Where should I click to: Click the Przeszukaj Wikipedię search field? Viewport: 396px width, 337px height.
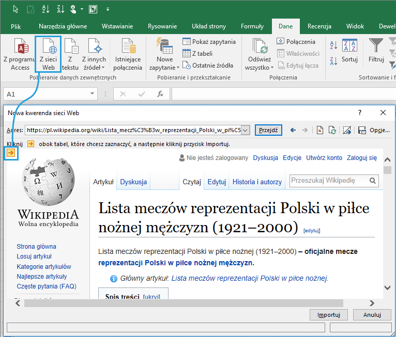pyautogui.click(x=329, y=181)
